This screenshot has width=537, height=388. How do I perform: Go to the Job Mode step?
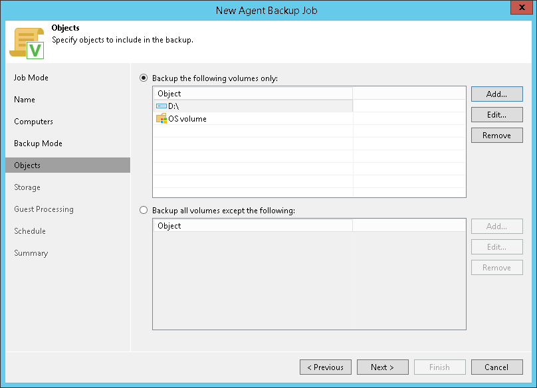tap(31, 78)
